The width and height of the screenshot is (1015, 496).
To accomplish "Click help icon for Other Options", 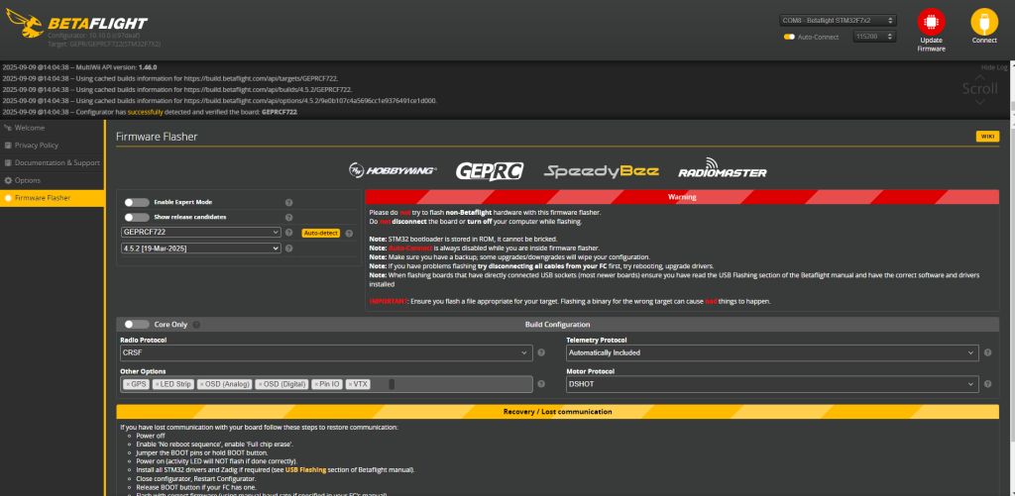I will [x=541, y=384].
